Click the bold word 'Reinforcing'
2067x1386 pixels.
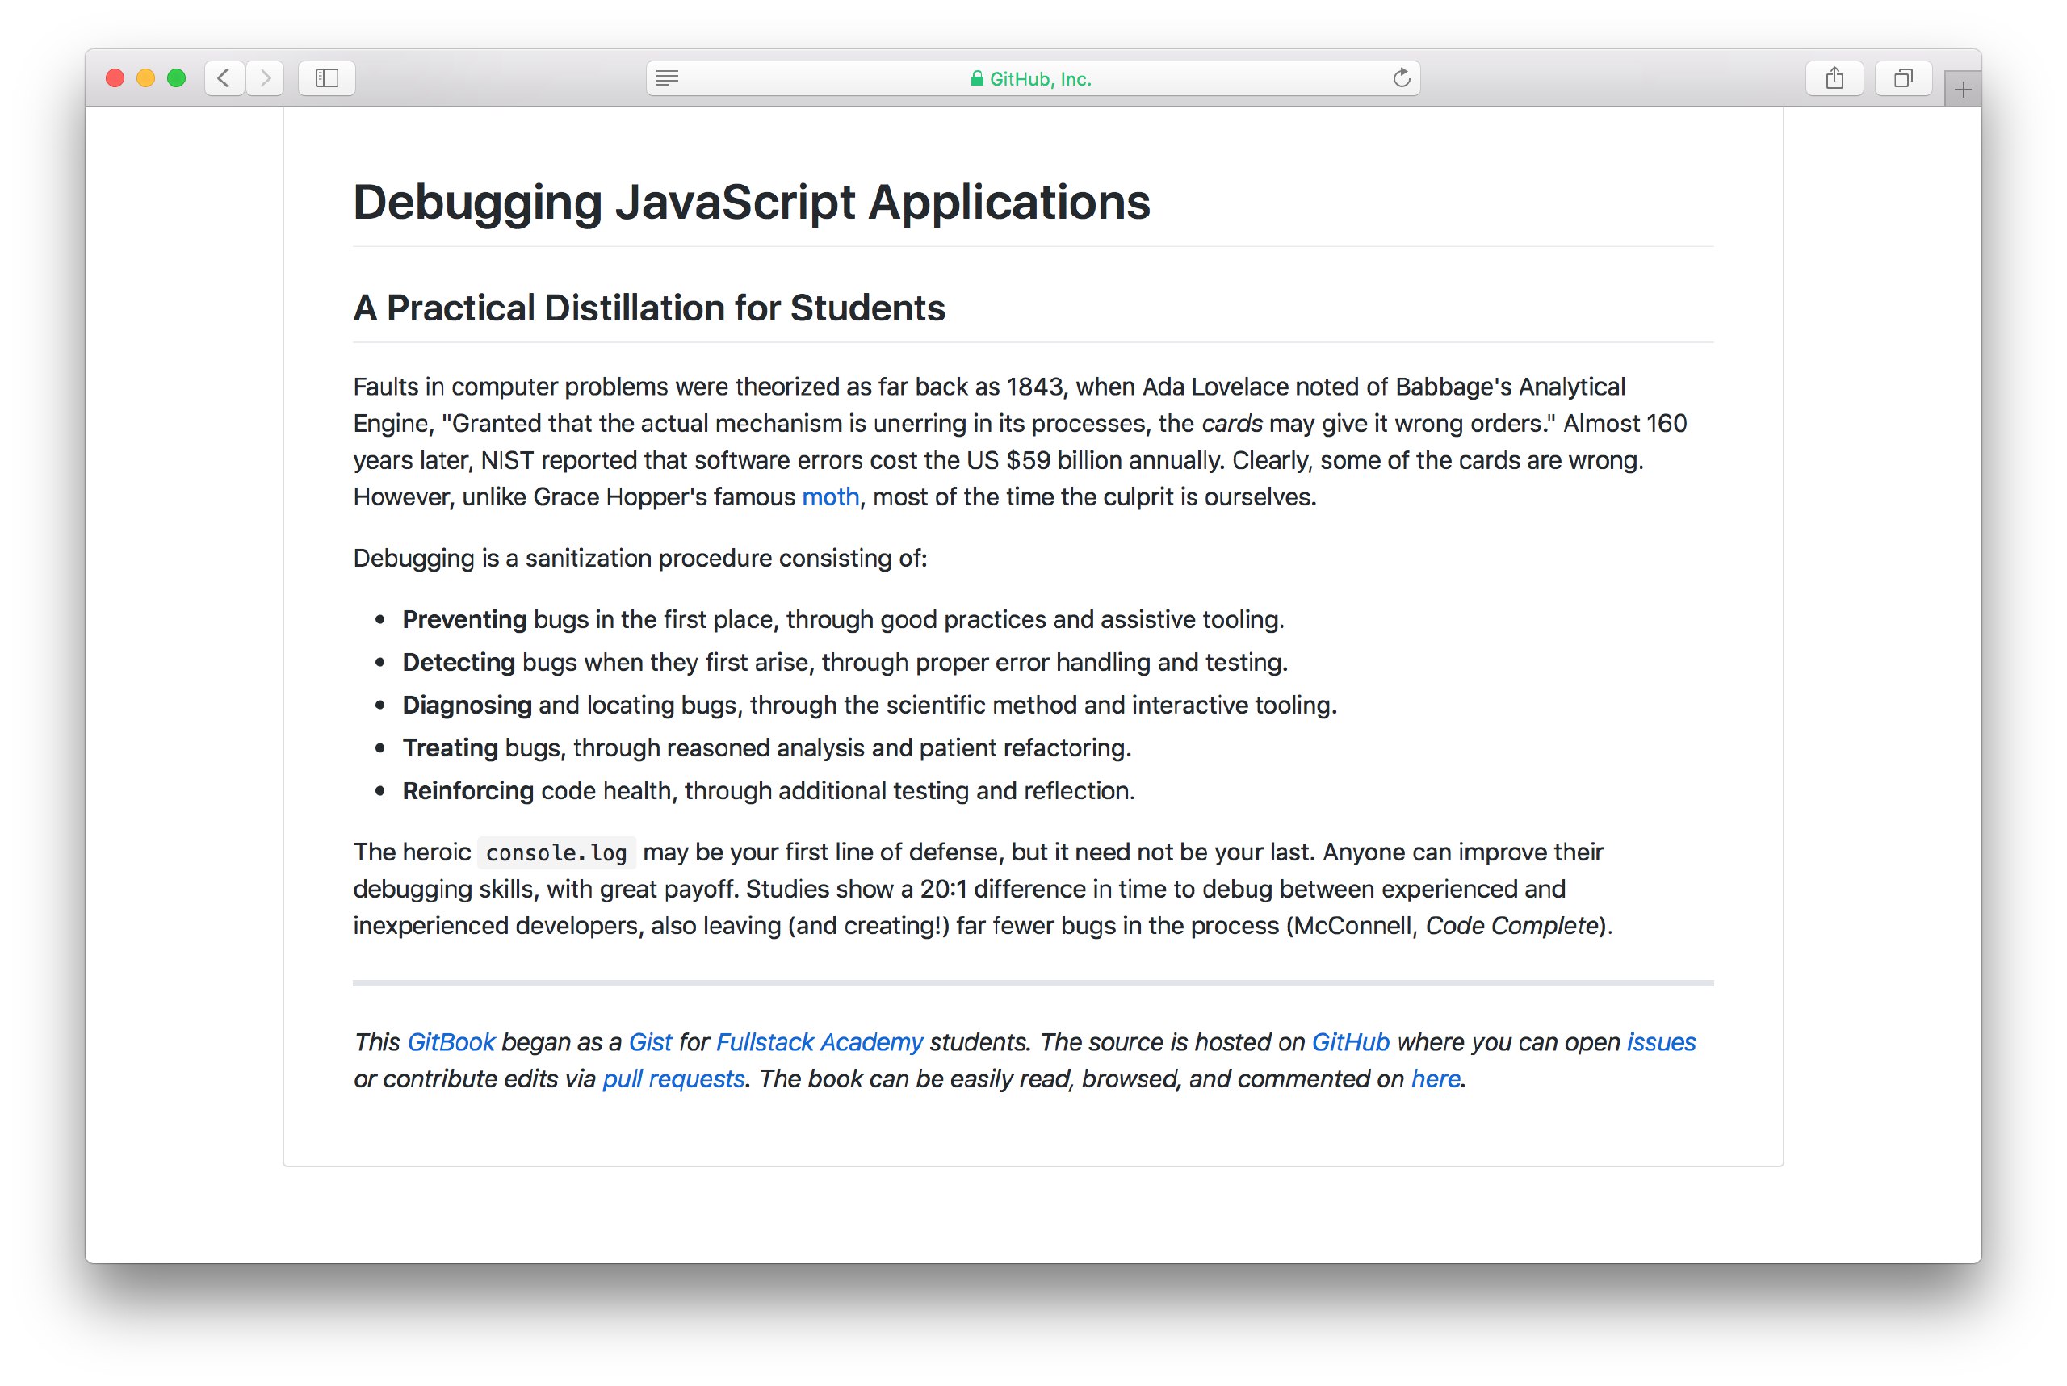[467, 790]
